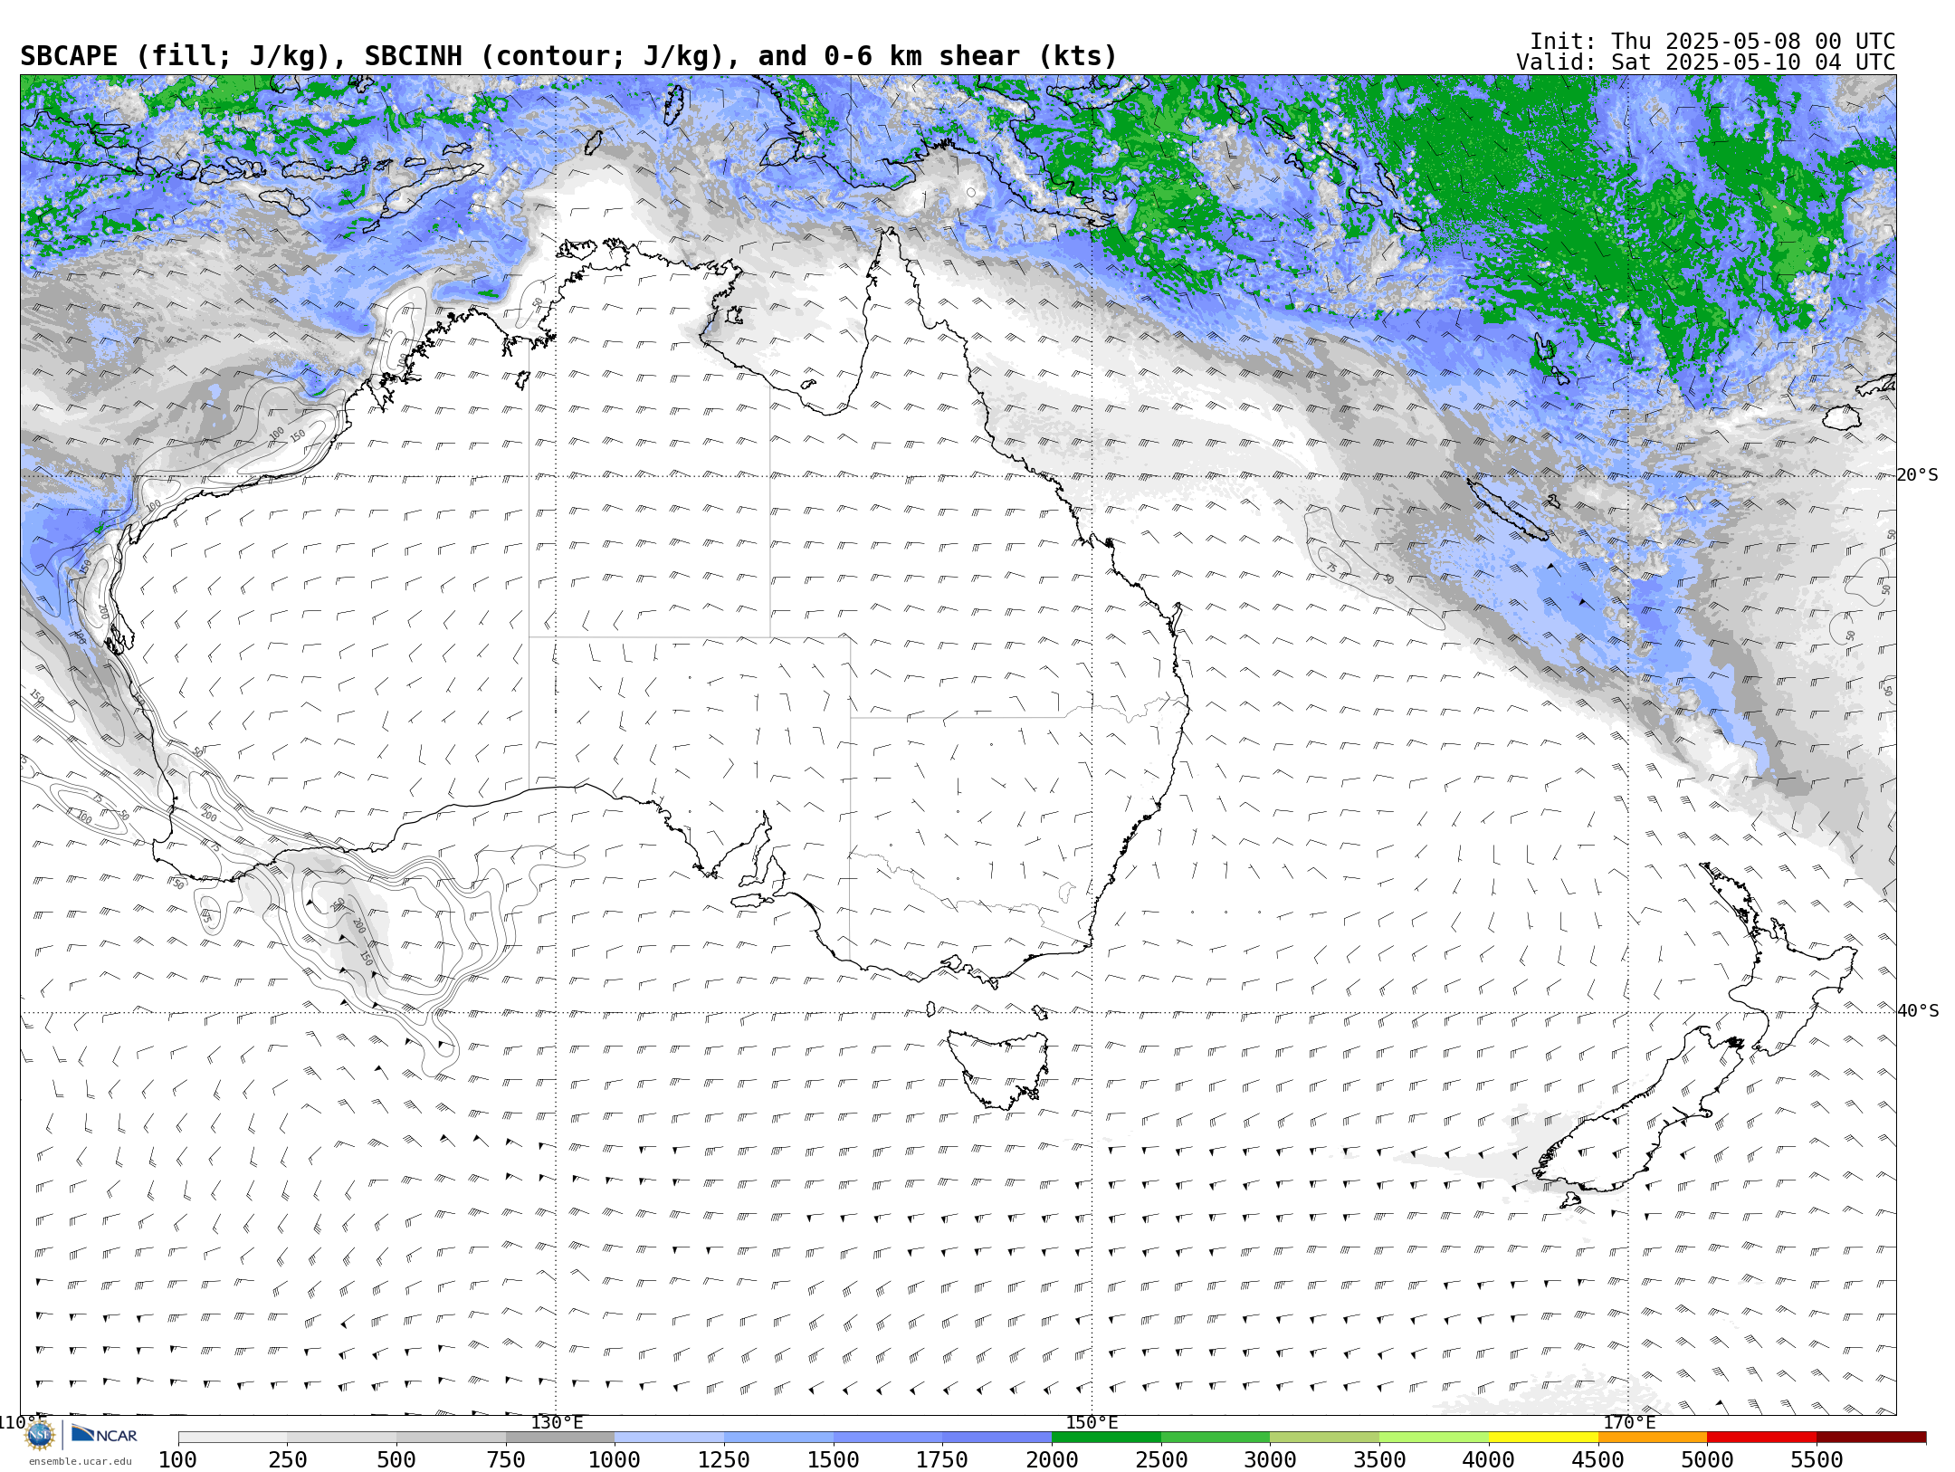Click the 3000 colorbar tick label
Viewport: 1955px width, 1472px height.
click(x=1270, y=1459)
